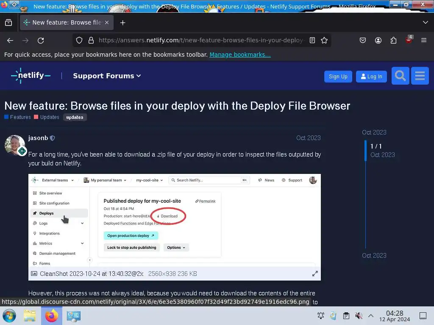Select the 'updates' tag
434x325 pixels.
[75, 117]
